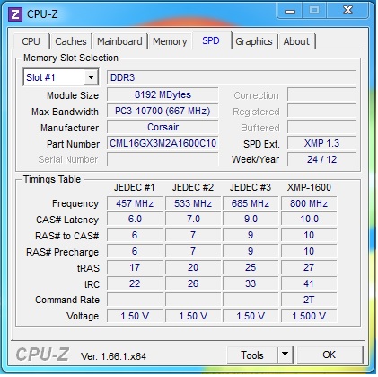Select the 533 MHz frequency cell

pos(193,203)
